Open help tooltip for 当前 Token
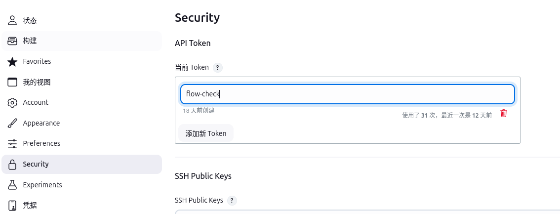This screenshot has width=560, height=214. pos(218,67)
